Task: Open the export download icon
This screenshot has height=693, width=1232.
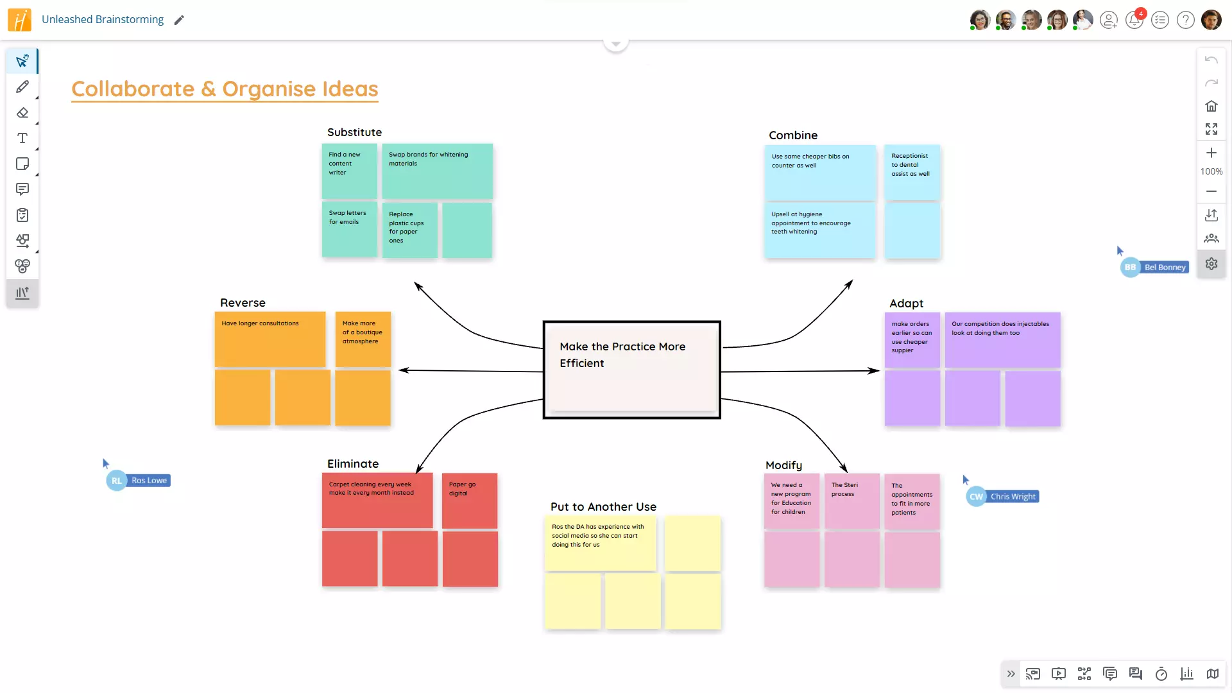Action: (x=1211, y=215)
